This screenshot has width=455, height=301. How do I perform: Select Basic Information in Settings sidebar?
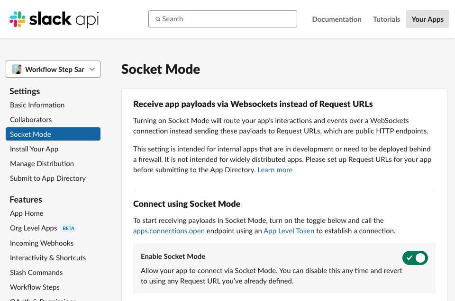(37, 105)
